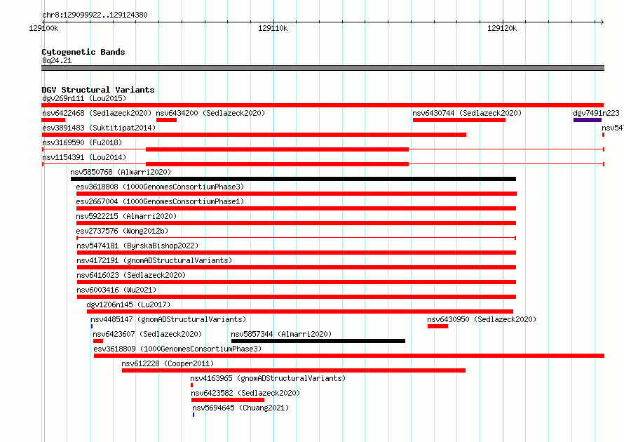Open nsv6430950 (Sedlazeck2020) variant
This screenshot has height=442, width=624.
tap(438, 326)
